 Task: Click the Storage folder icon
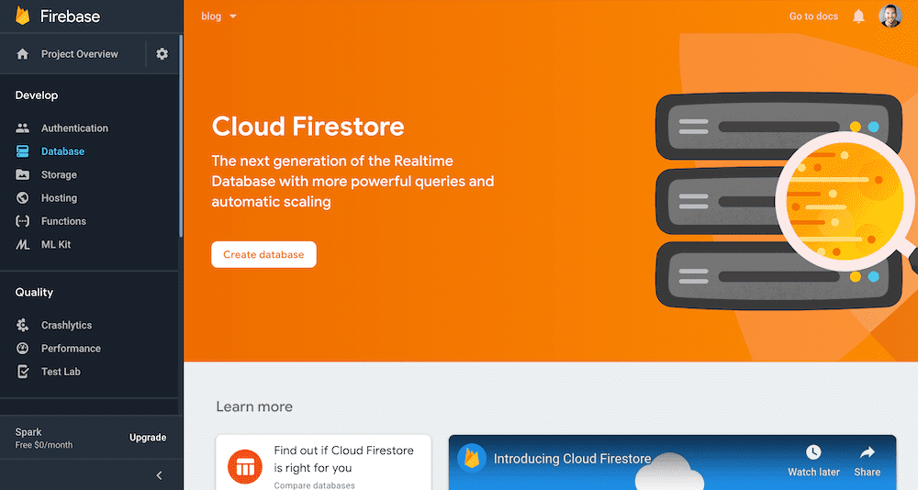22,174
